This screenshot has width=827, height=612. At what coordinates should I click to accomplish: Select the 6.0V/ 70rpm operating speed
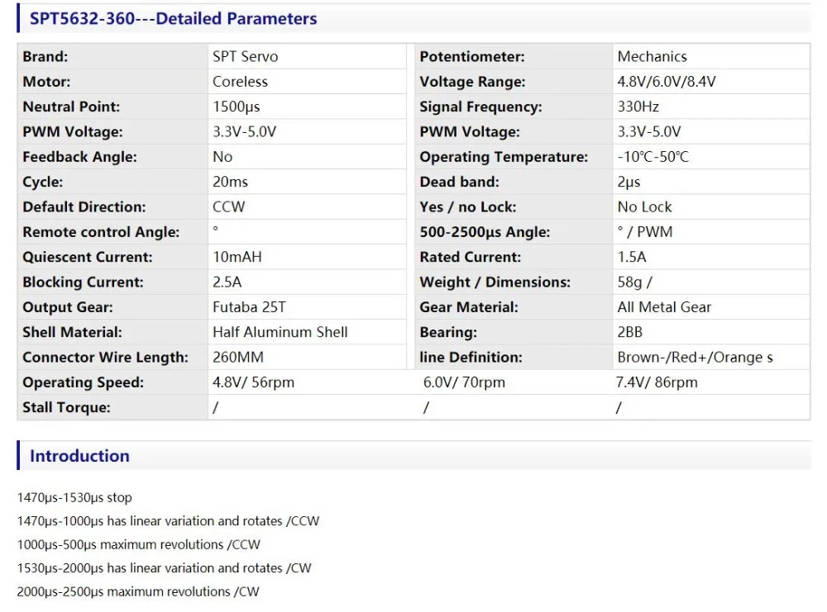464,382
